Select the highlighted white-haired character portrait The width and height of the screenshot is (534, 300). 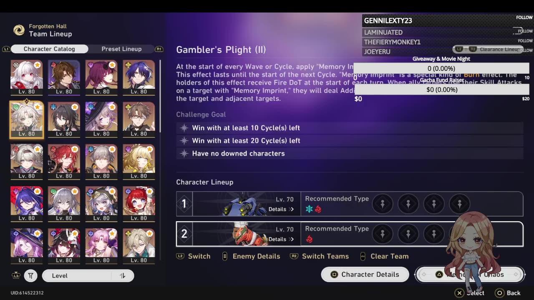26,120
